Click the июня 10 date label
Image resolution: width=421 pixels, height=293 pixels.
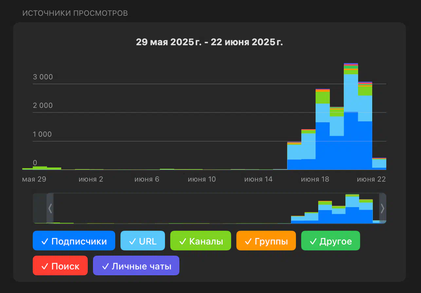point(202,179)
